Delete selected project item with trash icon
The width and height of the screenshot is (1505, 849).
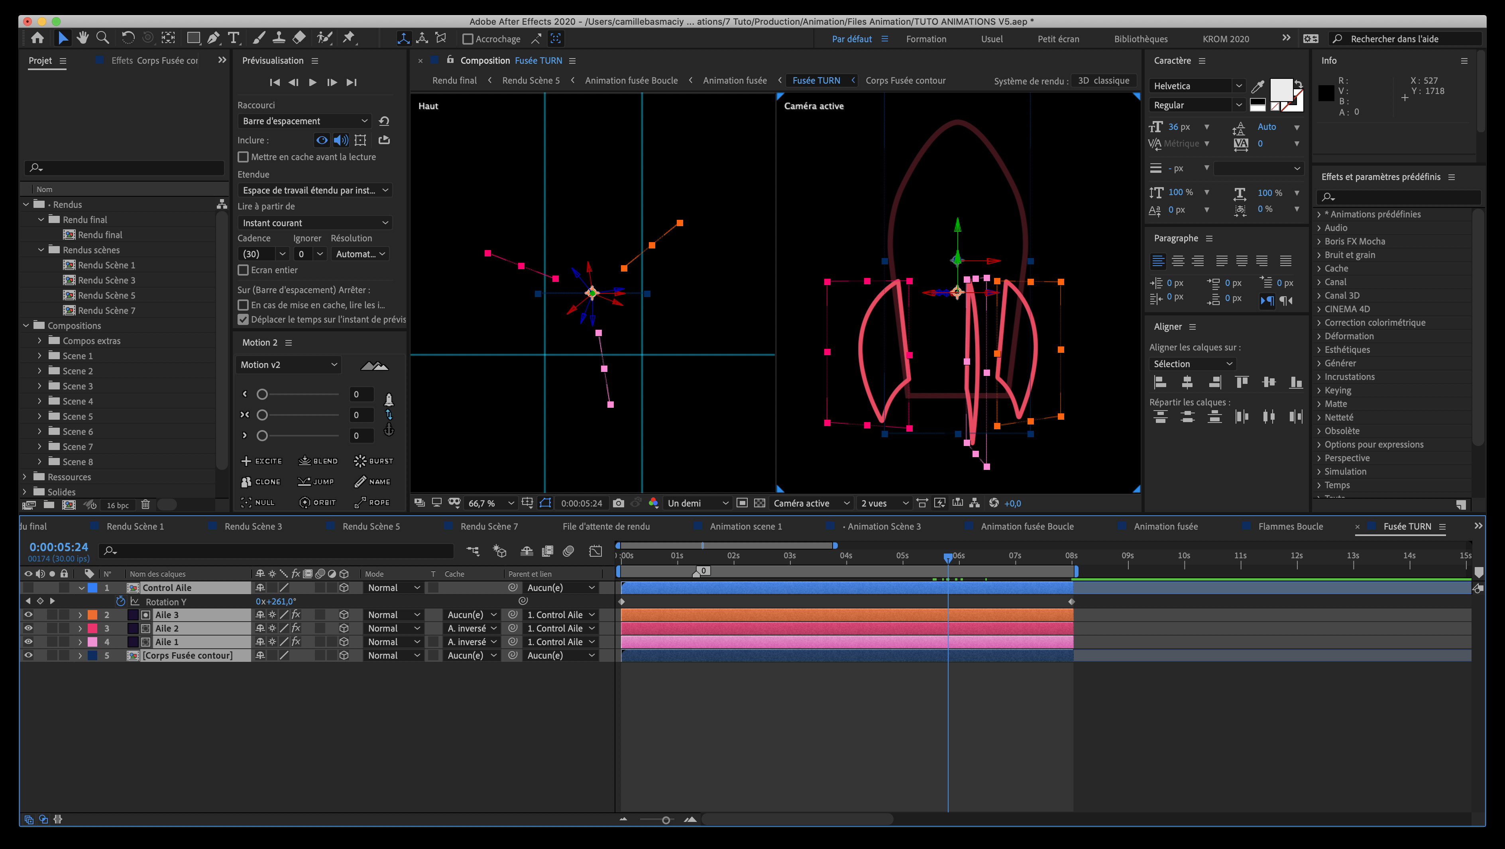click(x=145, y=505)
